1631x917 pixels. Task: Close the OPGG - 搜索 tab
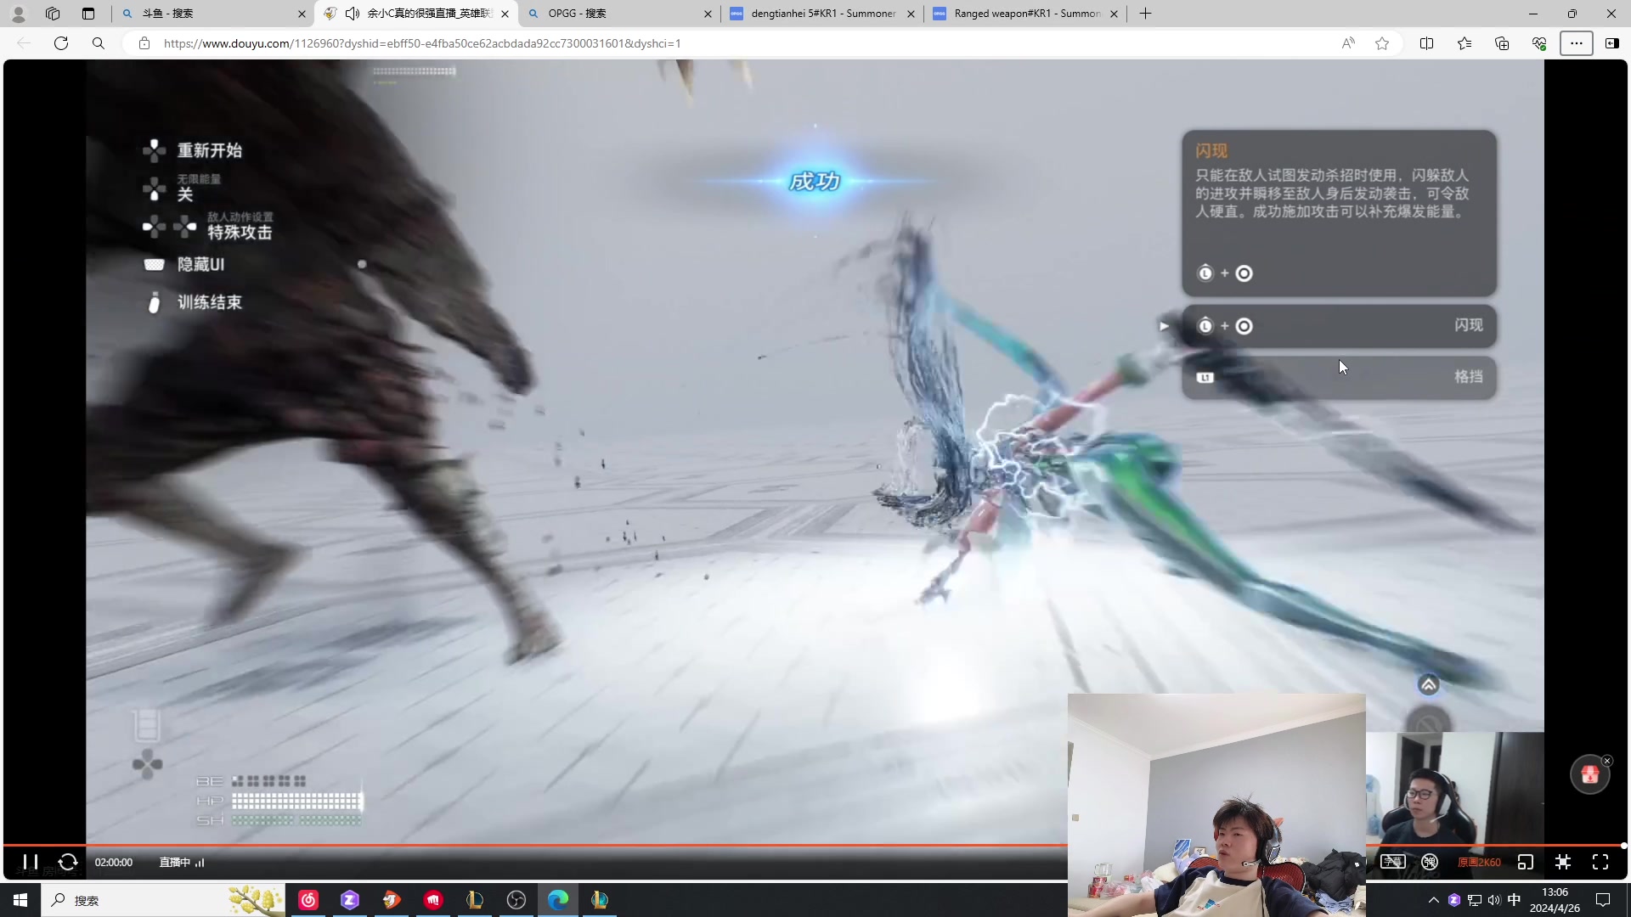[708, 14]
